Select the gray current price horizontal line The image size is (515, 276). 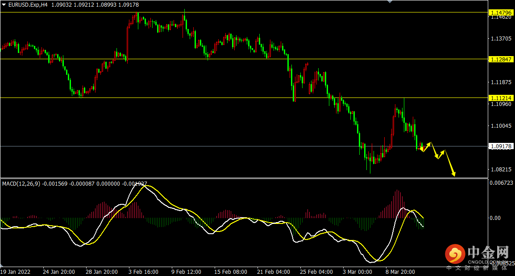tap(245, 146)
